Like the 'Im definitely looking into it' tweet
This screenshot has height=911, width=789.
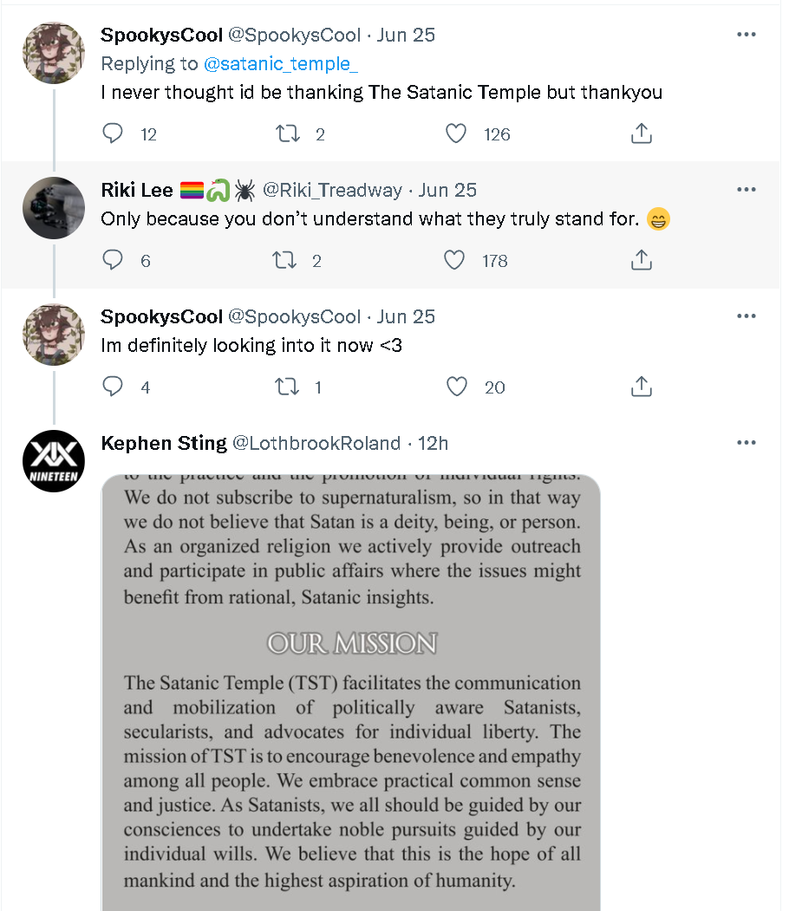coord(457,387)
